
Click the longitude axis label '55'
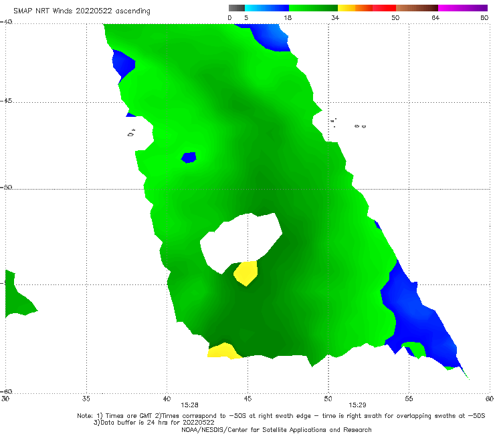(409, 399)
